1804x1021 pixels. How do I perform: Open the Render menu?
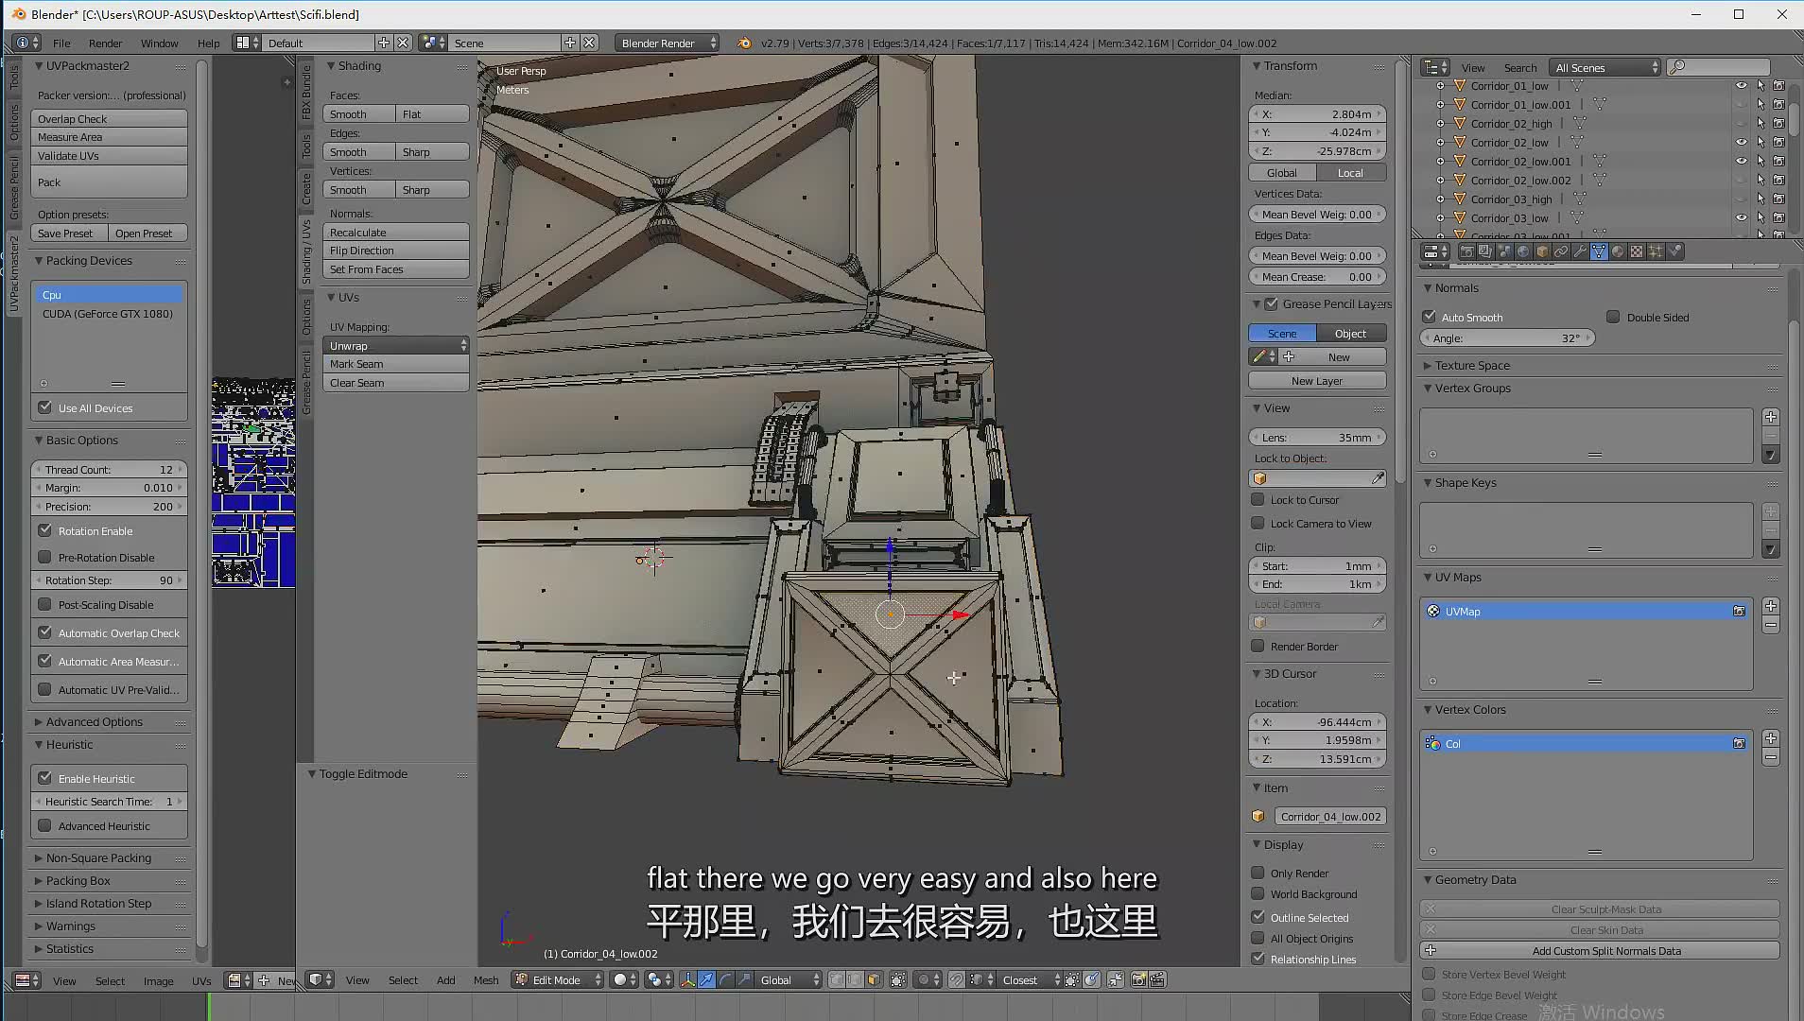pyautogui.click(x=105, y=43)
